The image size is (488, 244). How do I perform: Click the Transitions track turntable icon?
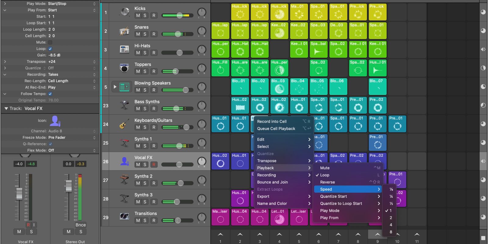(x=124, y=217)
